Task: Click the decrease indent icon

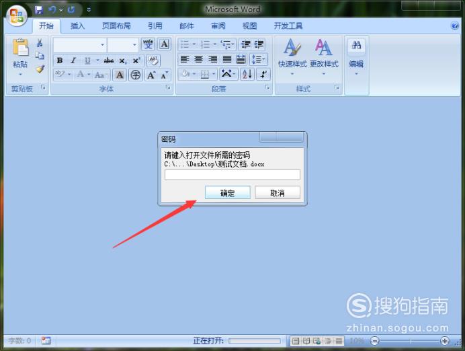Action: point(245,44)
